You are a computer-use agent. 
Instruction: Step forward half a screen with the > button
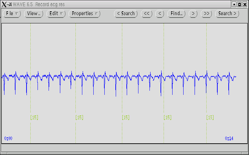(x=193, y=14)
